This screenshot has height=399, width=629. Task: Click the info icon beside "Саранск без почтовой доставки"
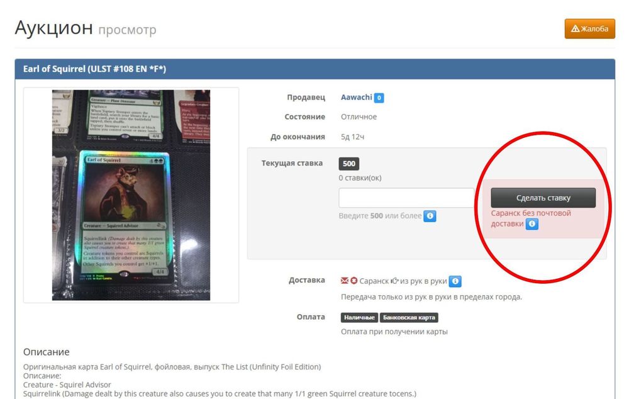tap(532, 223)
